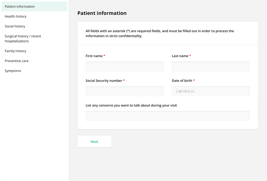The width and height of the screenshot is (267, 181).
Task: Click the First name input field
Action: point(125,67)
